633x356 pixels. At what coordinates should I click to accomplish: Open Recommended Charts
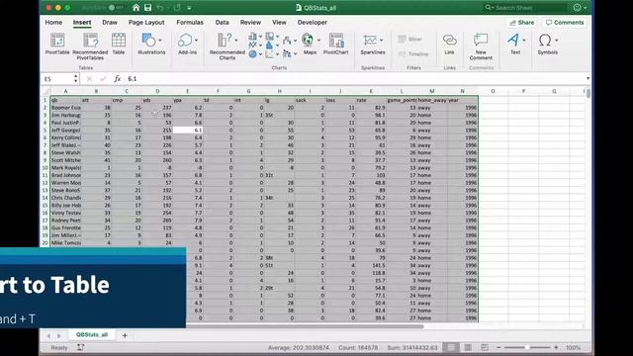pyautogui.click(x=226, y=46)
